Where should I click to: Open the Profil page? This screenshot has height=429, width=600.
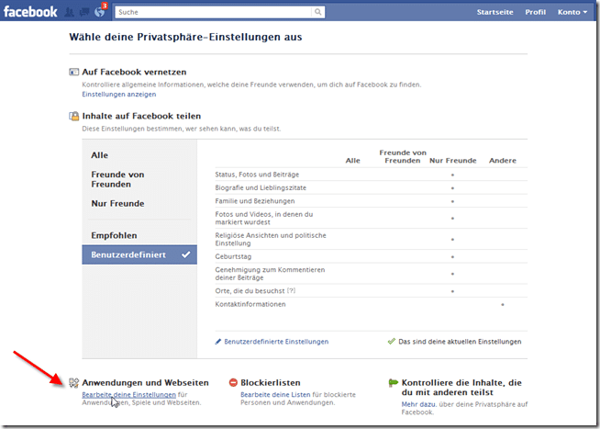pos(536,12)
